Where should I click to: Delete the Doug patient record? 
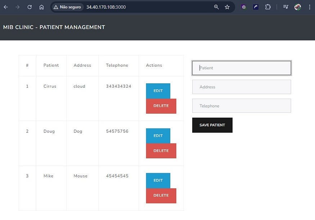click(161, 151)
